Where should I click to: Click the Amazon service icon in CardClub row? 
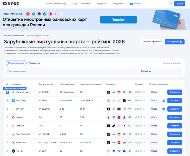[x=124, y=126]
